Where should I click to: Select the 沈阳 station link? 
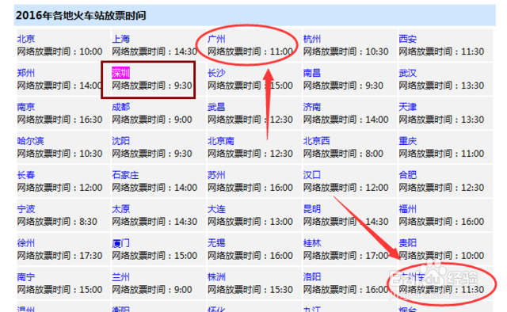tap(121, 141)
